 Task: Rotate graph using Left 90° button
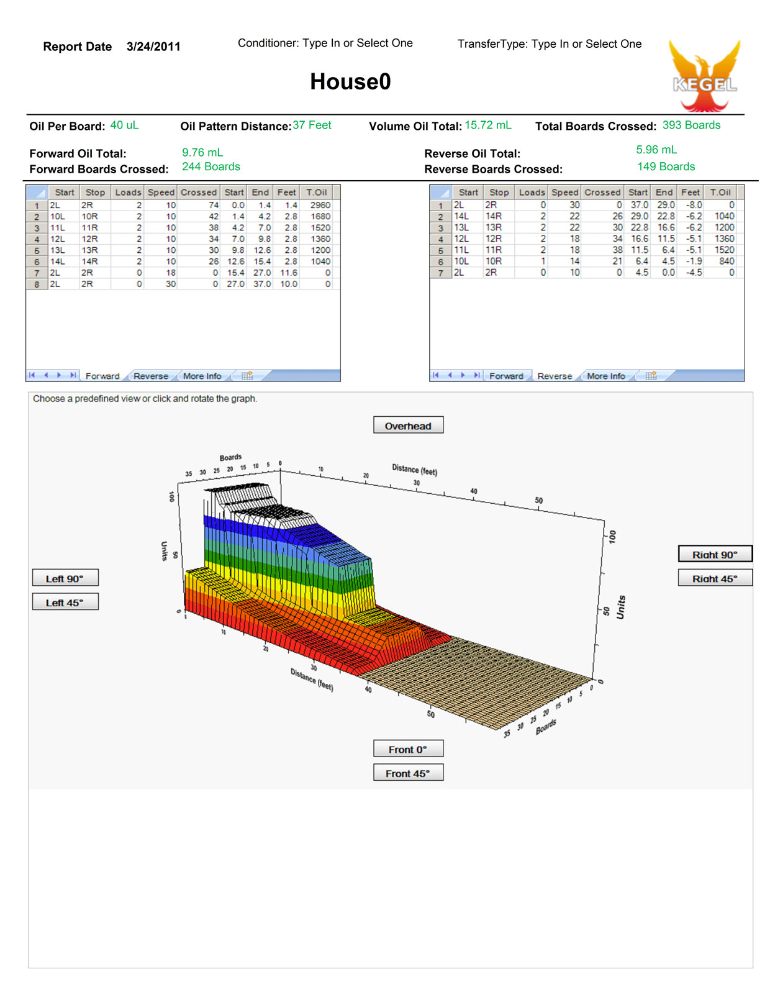(65, 578)
